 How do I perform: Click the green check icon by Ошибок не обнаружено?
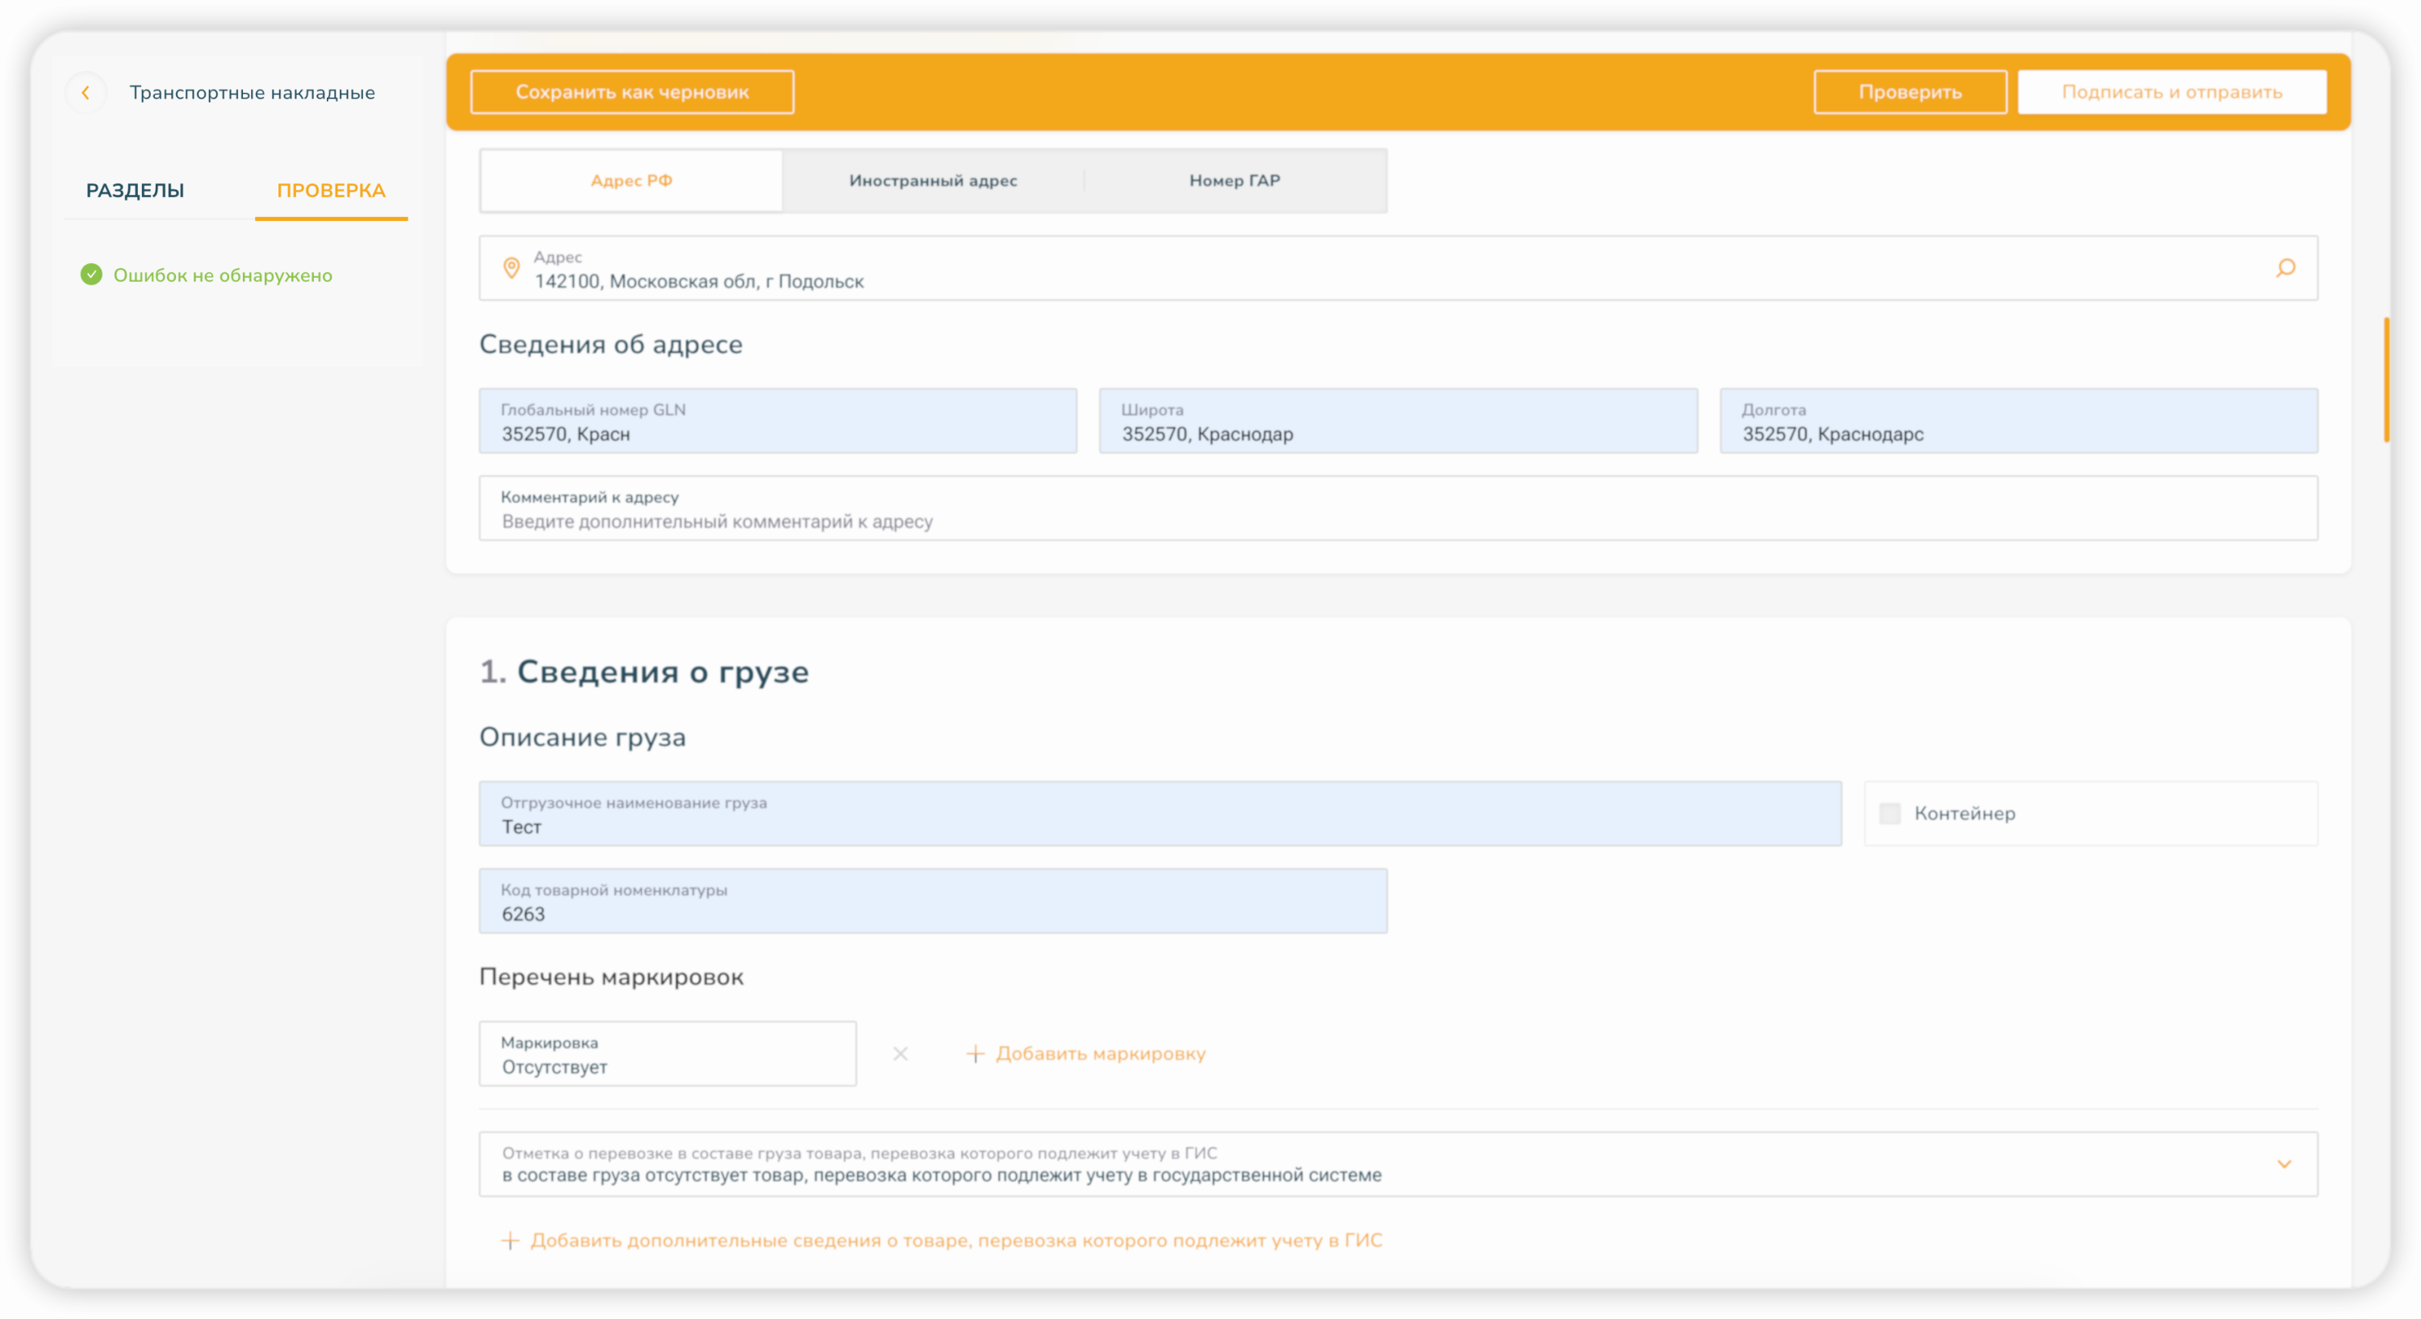[x=91, y=274]
